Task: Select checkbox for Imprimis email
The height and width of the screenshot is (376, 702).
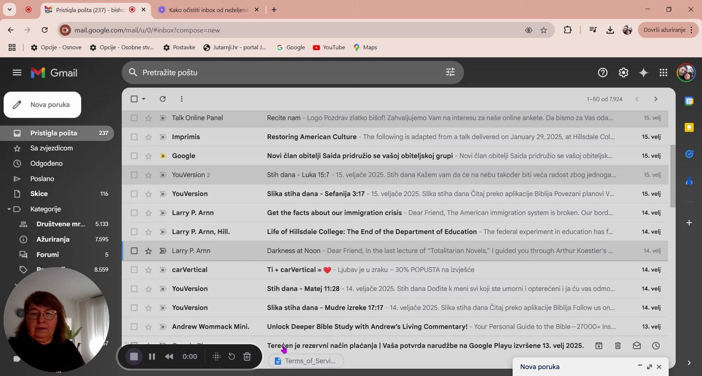Action: [134, 137]
